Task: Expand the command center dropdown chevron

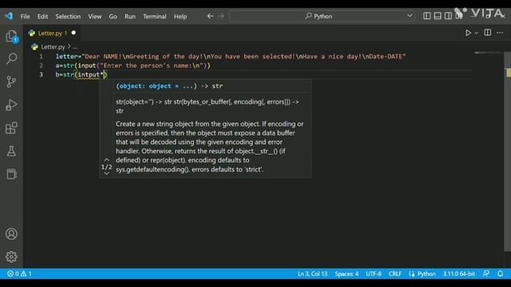Action: click(x=410, y=16)
